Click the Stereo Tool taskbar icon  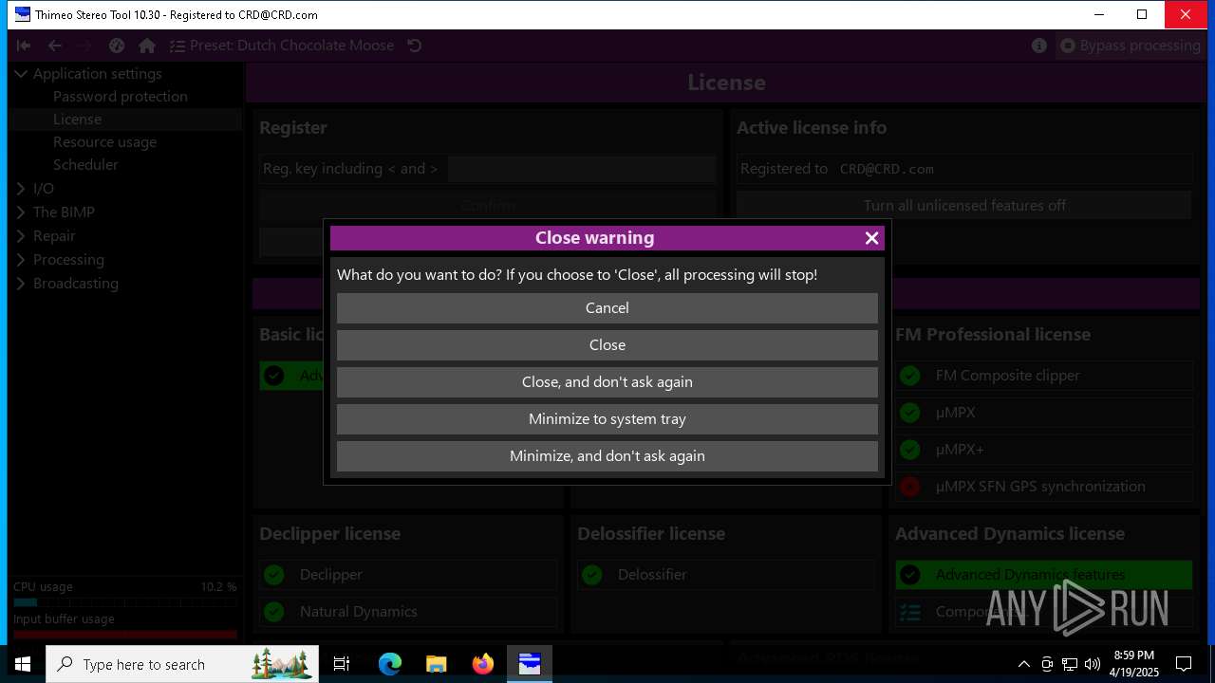(x=529, y=664)
